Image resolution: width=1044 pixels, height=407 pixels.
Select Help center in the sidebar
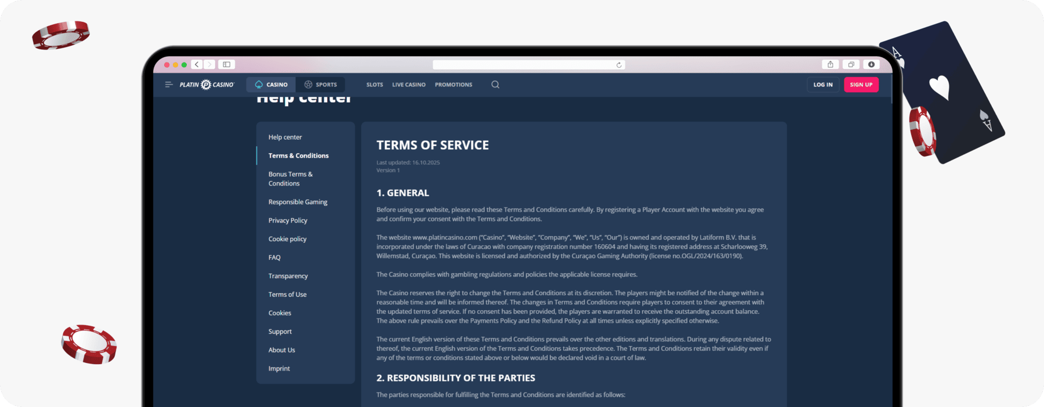pyautogui.click(x=285, y=137)
